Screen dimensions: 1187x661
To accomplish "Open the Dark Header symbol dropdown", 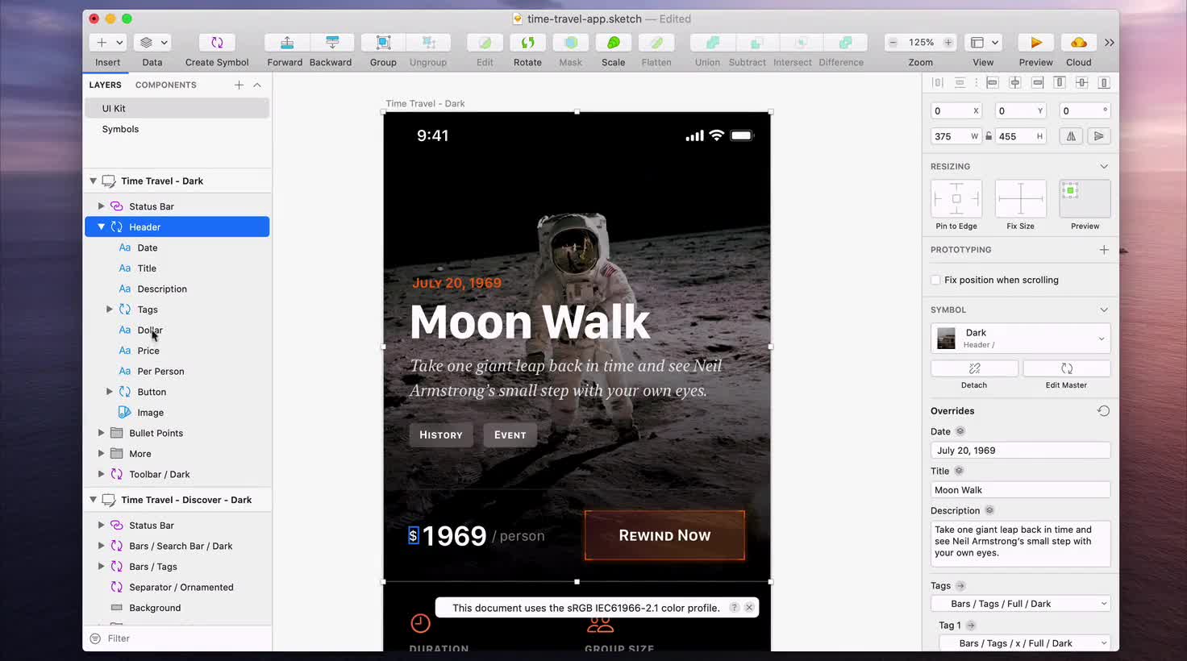I will pyautogui.click(x=1021, y=339).
